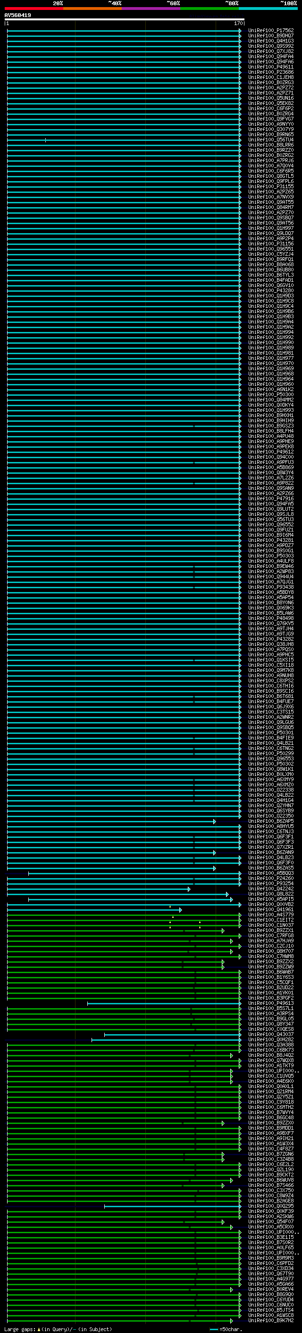Click the white query sequence bar
Screen dimensions: 302x1333
click(x=125, y=19)
